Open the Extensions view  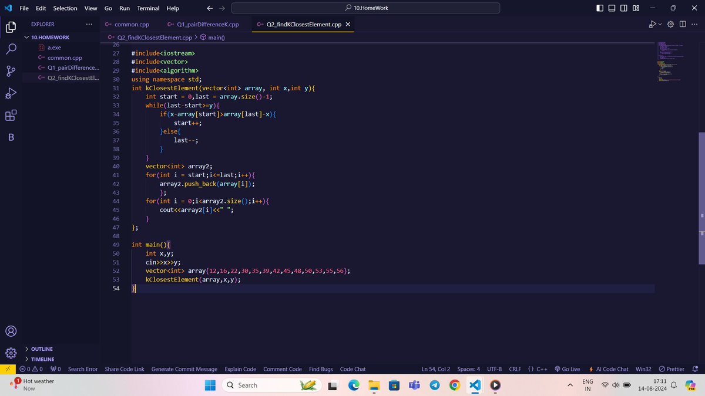click(x=11, y=116)
